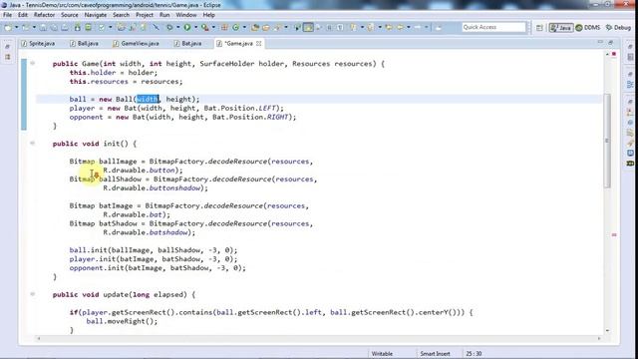Open the Debug configurations dropdown arrow

pos(178,28)
